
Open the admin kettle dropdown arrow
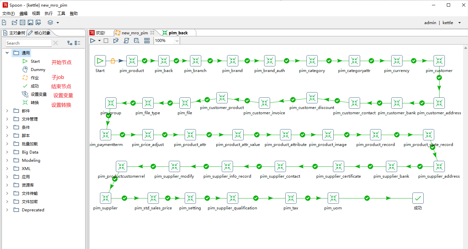[x=459, y=23]
